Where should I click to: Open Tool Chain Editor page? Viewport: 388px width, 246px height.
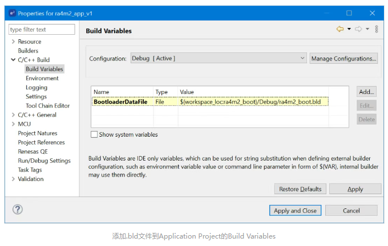pos(48,106)
